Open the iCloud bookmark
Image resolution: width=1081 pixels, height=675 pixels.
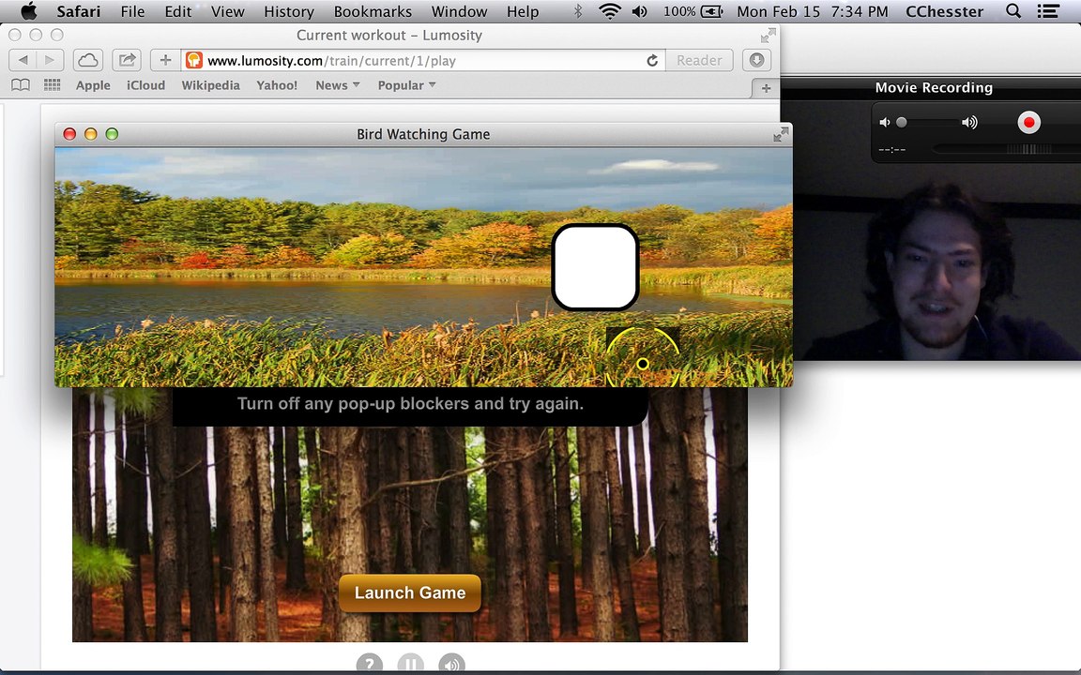pos(145,85)
